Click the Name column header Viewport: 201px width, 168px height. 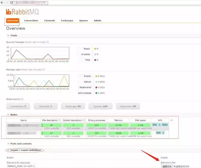click(x=23, y=120)
